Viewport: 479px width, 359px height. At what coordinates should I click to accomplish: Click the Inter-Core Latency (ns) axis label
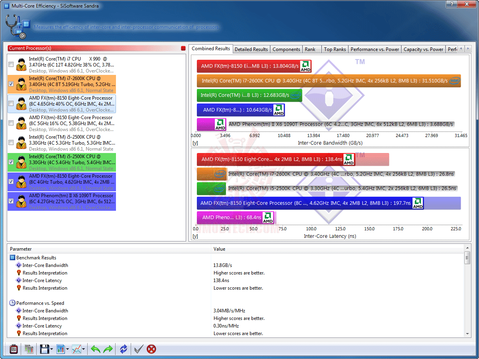[330, 236]
